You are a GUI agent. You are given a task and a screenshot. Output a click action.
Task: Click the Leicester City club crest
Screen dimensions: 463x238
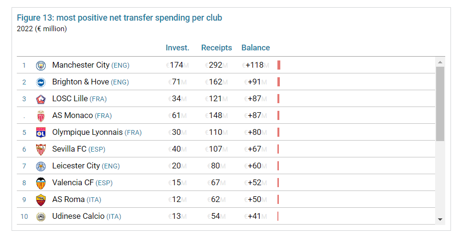click(x=40, y=166)
